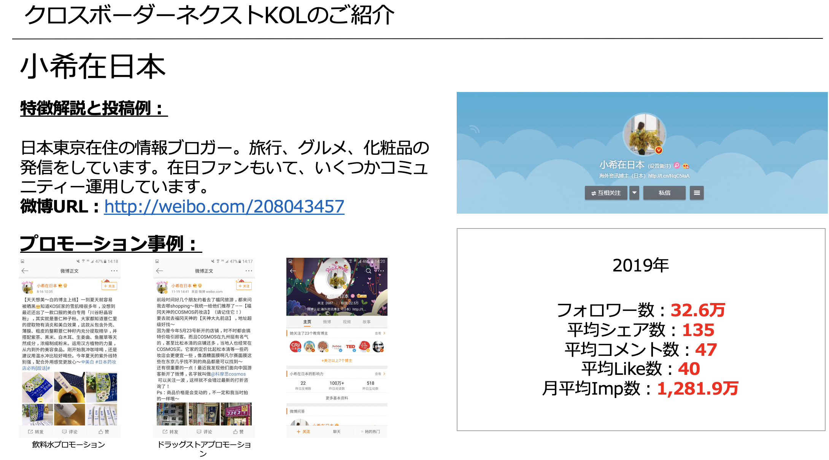Click 赞 like icon under first post

tap(103, 431)
